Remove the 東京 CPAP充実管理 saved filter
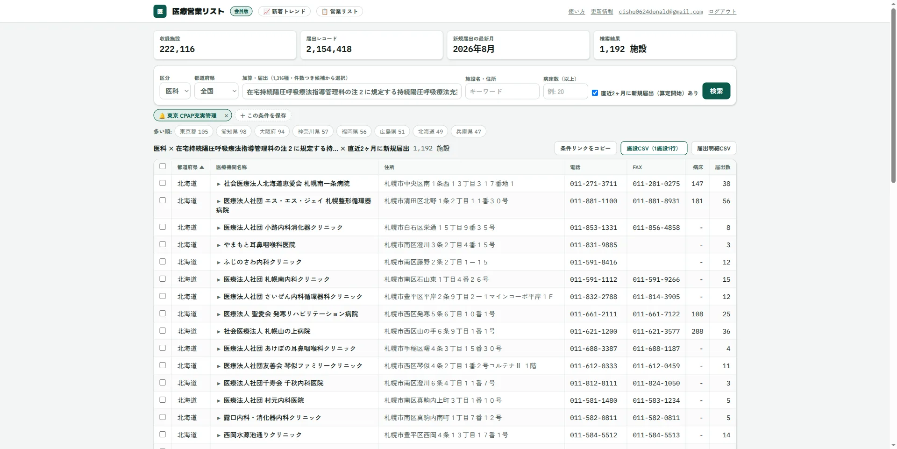The width and height of the screenshot is (897, 449). (x=226, y=116)
